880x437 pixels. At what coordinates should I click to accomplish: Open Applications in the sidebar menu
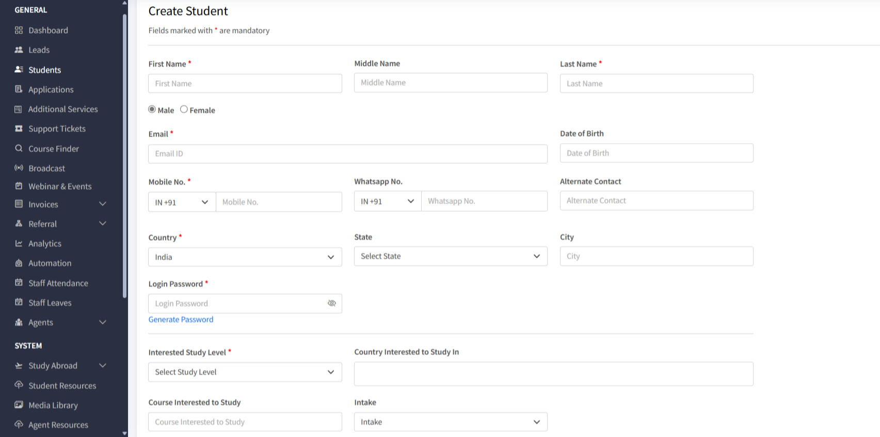click(x=51, y=90)
